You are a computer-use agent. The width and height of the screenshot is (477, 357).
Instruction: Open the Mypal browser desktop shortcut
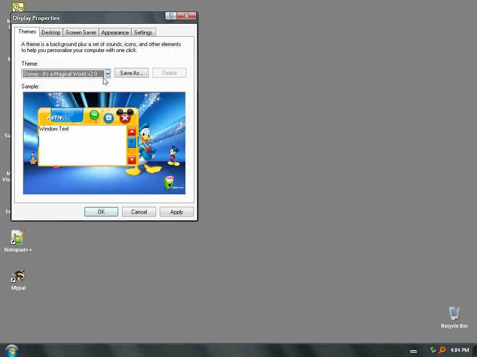pos(18,279)
